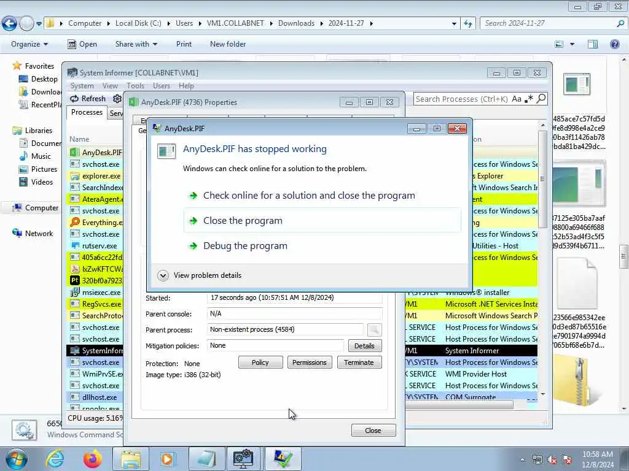Go back in Explorer navigation
This screenshot has height=471, width=629.
pyautogui.click(x=10, y=23)
